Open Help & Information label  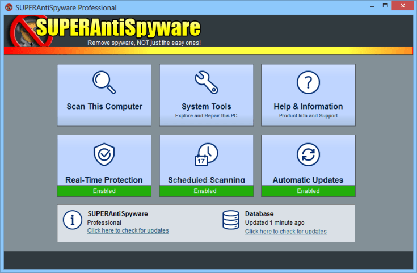pos(308,107)
